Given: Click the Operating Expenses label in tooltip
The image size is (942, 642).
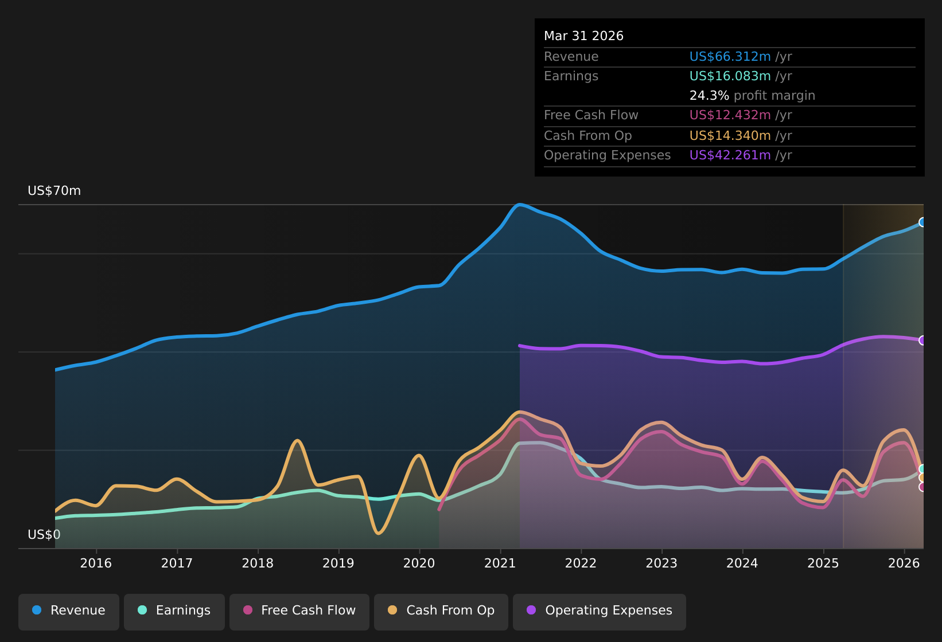Looking at the screenshot, I should tap(607, 155).
